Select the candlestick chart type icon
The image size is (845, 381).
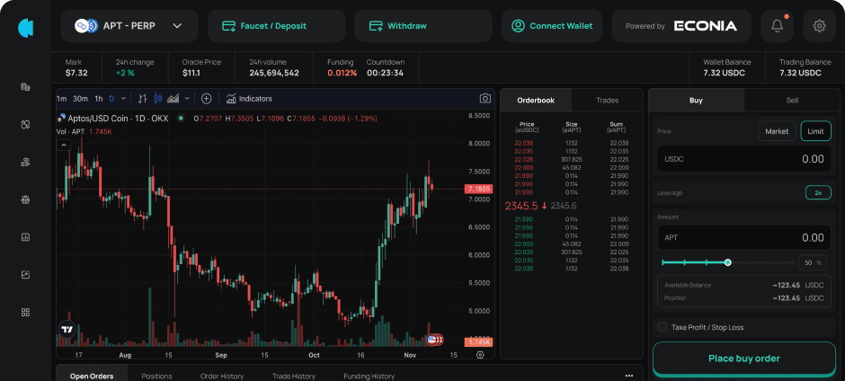point(157,98)
